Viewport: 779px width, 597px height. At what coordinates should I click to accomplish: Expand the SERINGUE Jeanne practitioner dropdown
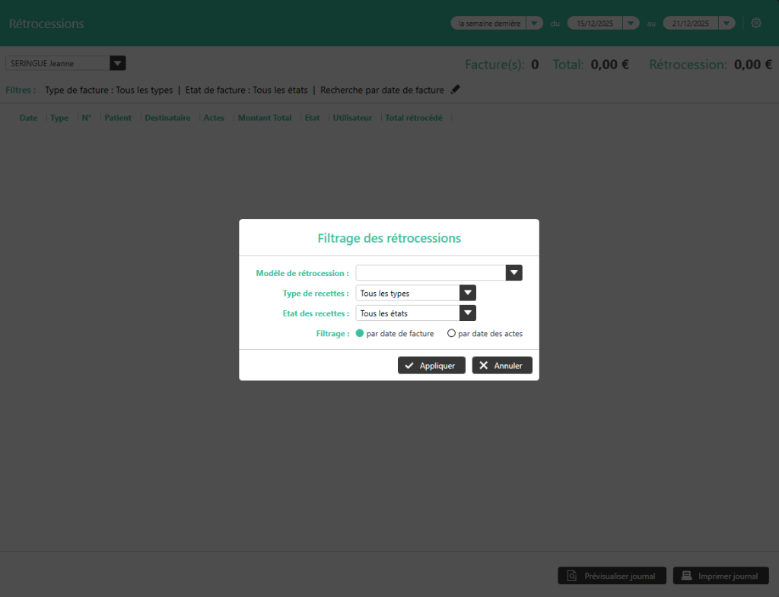[x=117, y=63]
